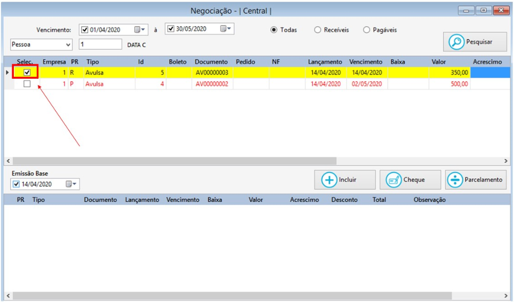This screenshot has height=302, width=514.
Task: Sort upper grid by Empresa column
Action: (x=54, y=62)
